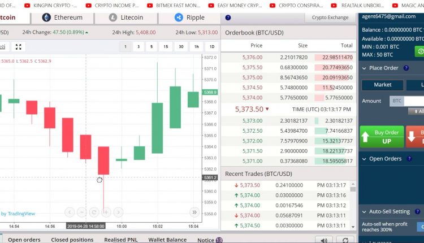Set chart interval to 1 minute

(126, 47)
